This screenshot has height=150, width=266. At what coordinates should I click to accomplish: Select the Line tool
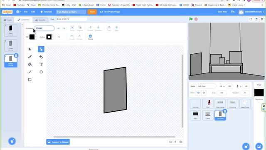(x=30, y=72)
